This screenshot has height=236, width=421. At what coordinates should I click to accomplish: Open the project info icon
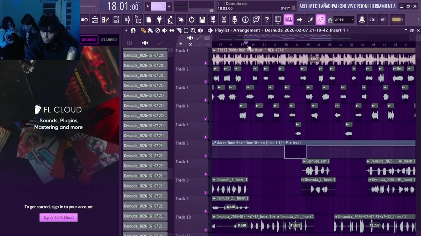(x=245, y=20)
